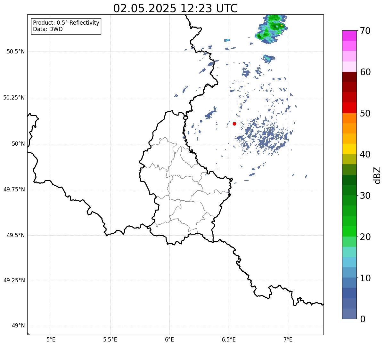Select the dark maroon swatch below 60

point(349,77)
